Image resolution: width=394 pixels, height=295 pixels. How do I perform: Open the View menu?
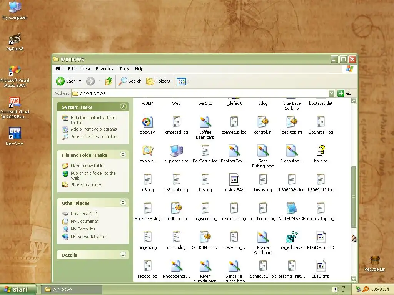click(85, 69)
